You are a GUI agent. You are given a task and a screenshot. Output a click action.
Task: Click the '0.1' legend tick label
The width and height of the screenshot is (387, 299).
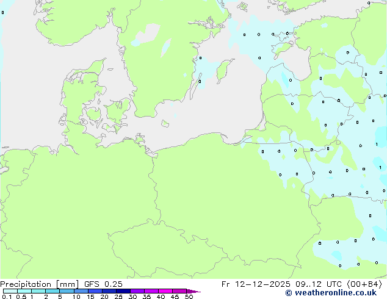(6, 297)
